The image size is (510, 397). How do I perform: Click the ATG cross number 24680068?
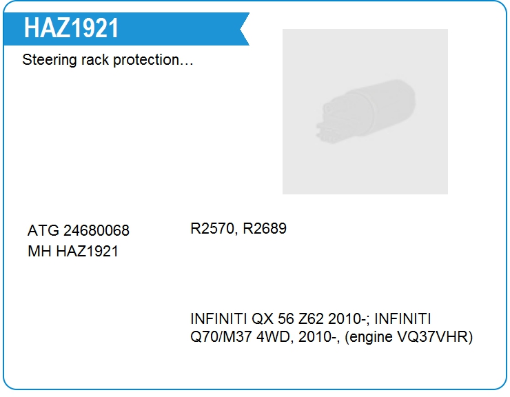pyautogui.click(x=96, y=230)
